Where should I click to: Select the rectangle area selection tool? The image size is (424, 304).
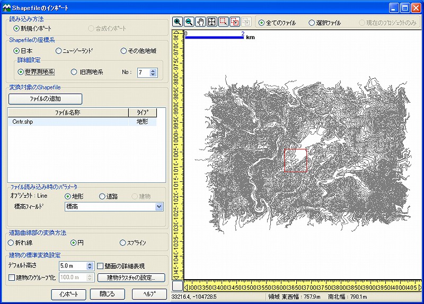(223, 22)
